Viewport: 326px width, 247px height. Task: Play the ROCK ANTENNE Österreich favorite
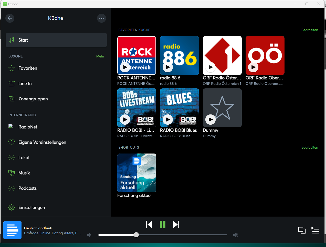(125, 67)
